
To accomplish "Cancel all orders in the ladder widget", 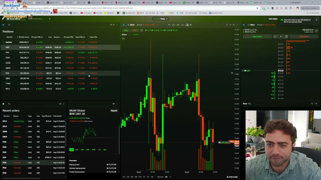I will click(x=316, y=31).
